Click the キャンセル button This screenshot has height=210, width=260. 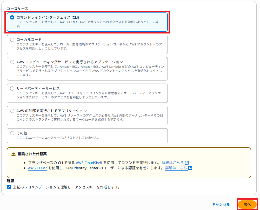point(221,205)
